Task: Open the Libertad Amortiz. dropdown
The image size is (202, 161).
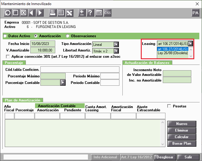Action: click(116, 51)
